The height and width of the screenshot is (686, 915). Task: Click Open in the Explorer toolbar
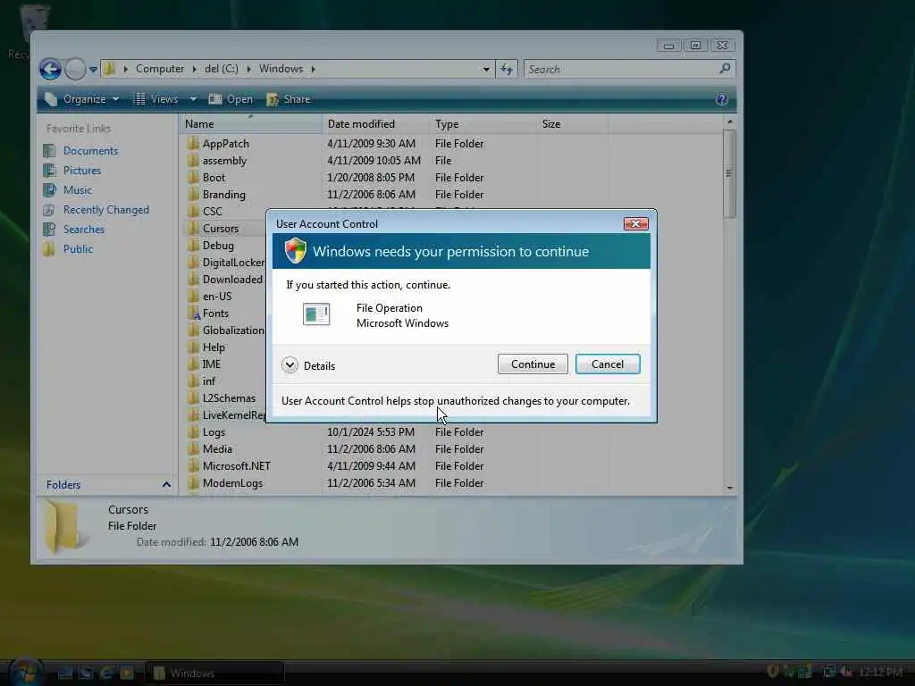231,99
